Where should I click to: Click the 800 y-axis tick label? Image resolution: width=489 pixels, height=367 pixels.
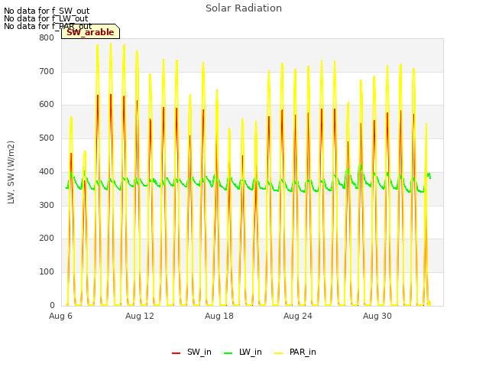point(47,37)
